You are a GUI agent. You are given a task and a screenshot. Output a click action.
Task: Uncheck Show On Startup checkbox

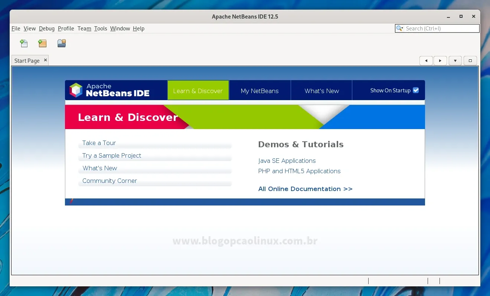point(416,90)
